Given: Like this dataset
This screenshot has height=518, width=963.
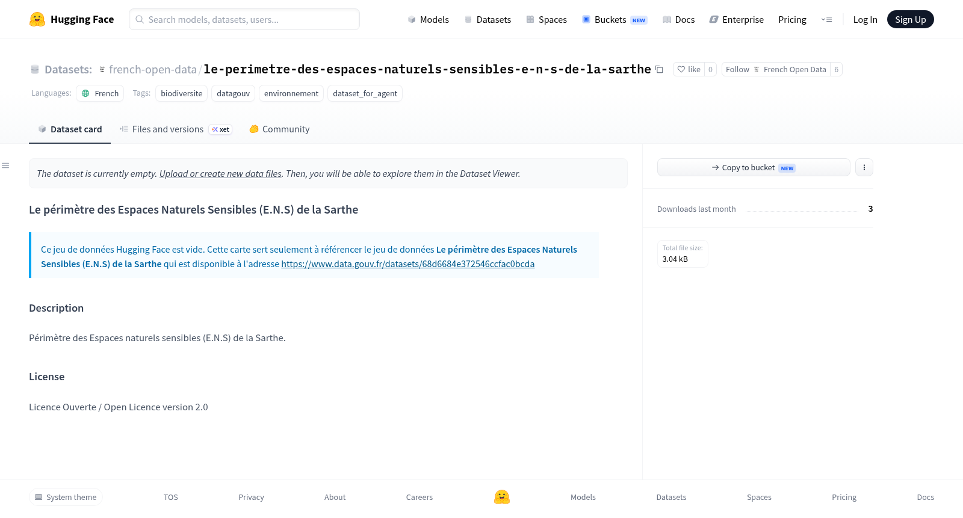Looking at the screenshot, I should tap(689, 69).
